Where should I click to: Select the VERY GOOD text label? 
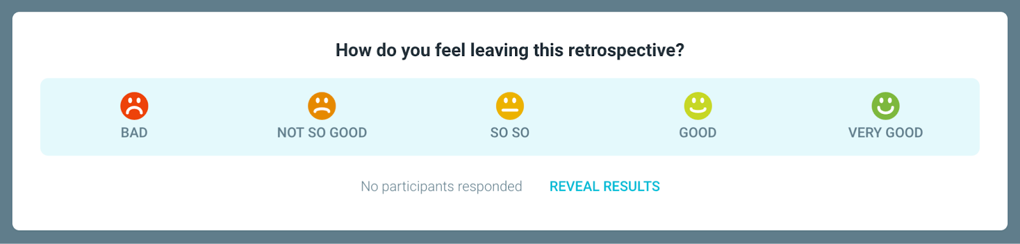(885, 133)
